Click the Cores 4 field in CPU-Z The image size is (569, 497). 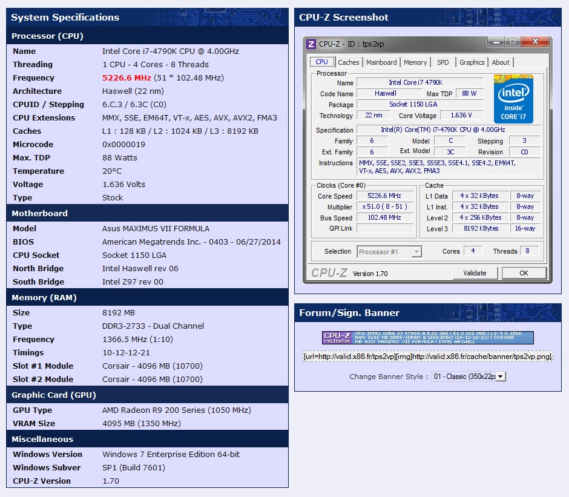click(473, 251)
